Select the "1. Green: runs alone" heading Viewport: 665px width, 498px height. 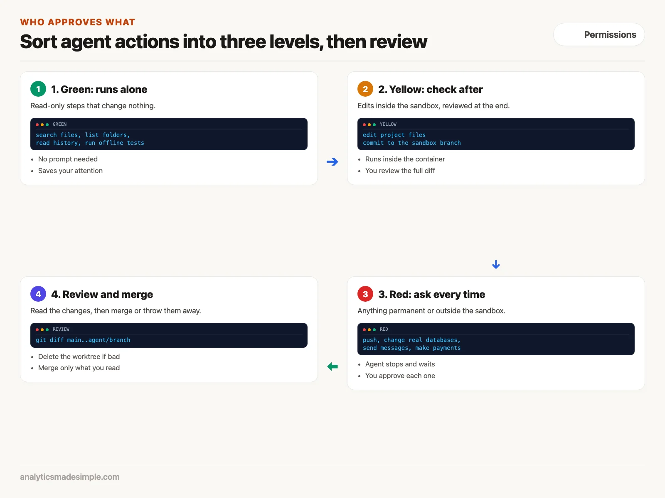click(99, 89)
